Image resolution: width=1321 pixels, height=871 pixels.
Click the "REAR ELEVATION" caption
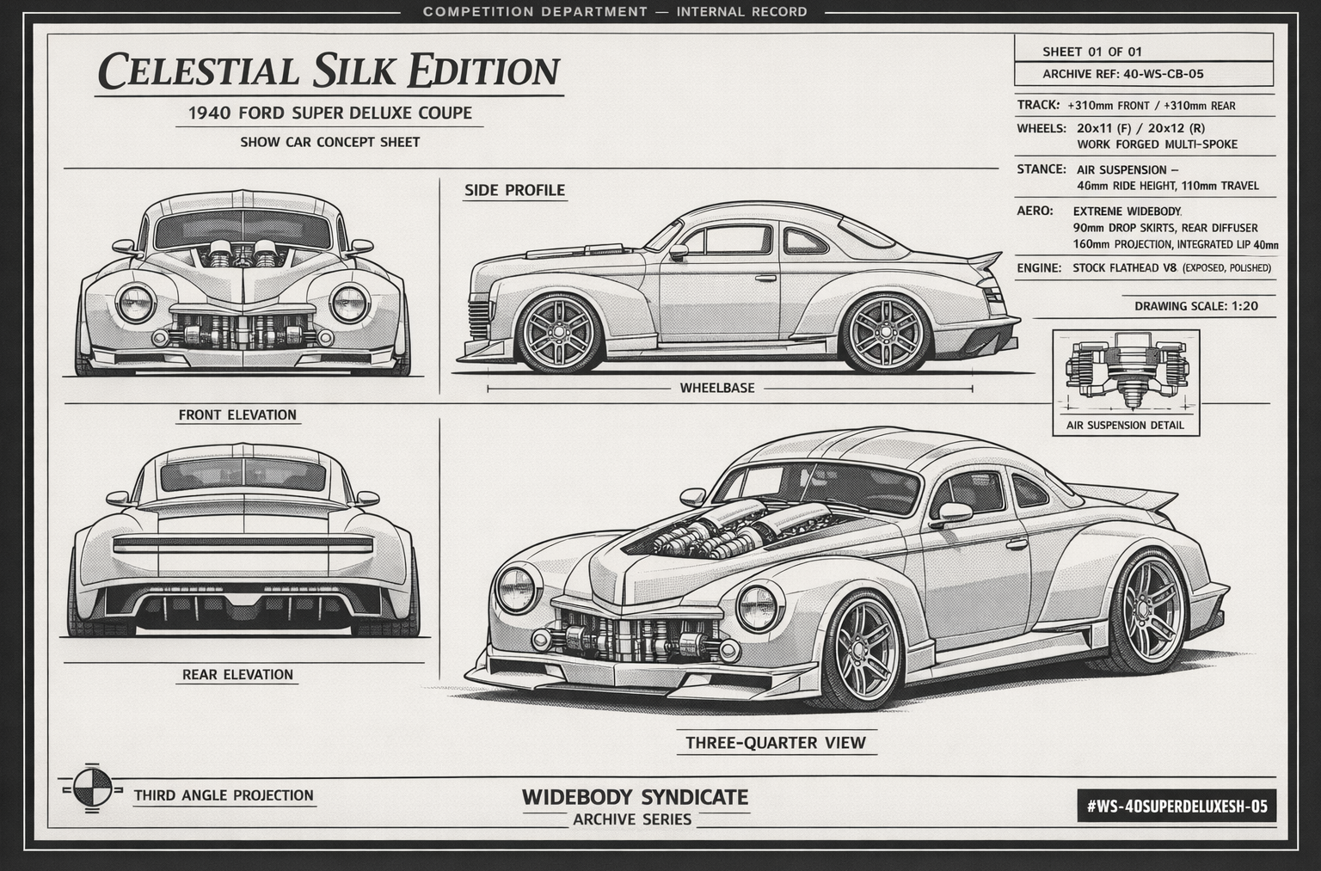coord(237,674)
